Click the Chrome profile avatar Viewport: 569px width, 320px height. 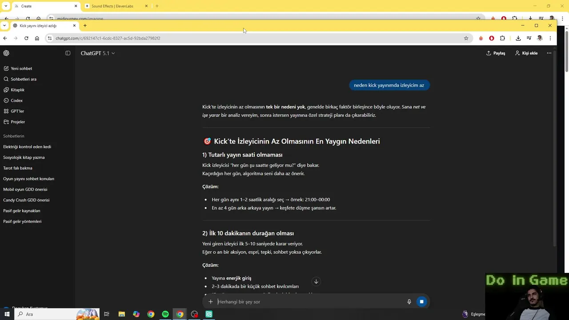pyautogui.click(x=540, y=38)
